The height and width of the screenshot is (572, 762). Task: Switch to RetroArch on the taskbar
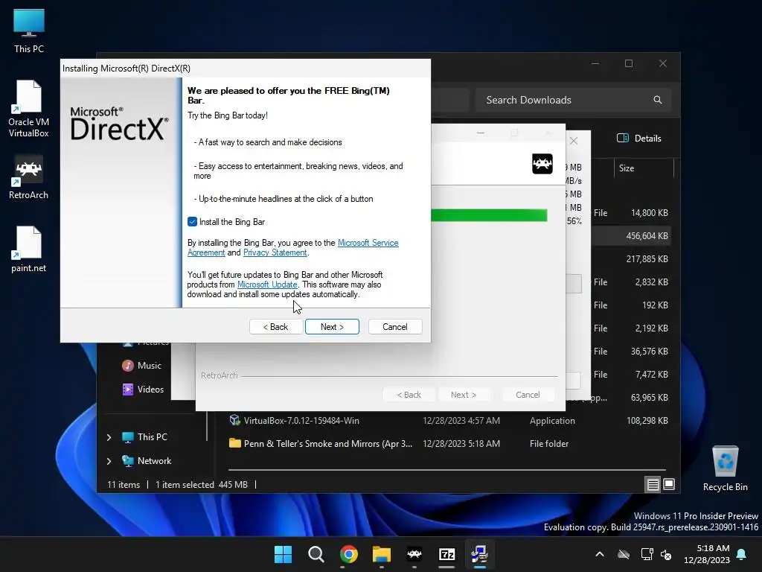coord(414,554)
